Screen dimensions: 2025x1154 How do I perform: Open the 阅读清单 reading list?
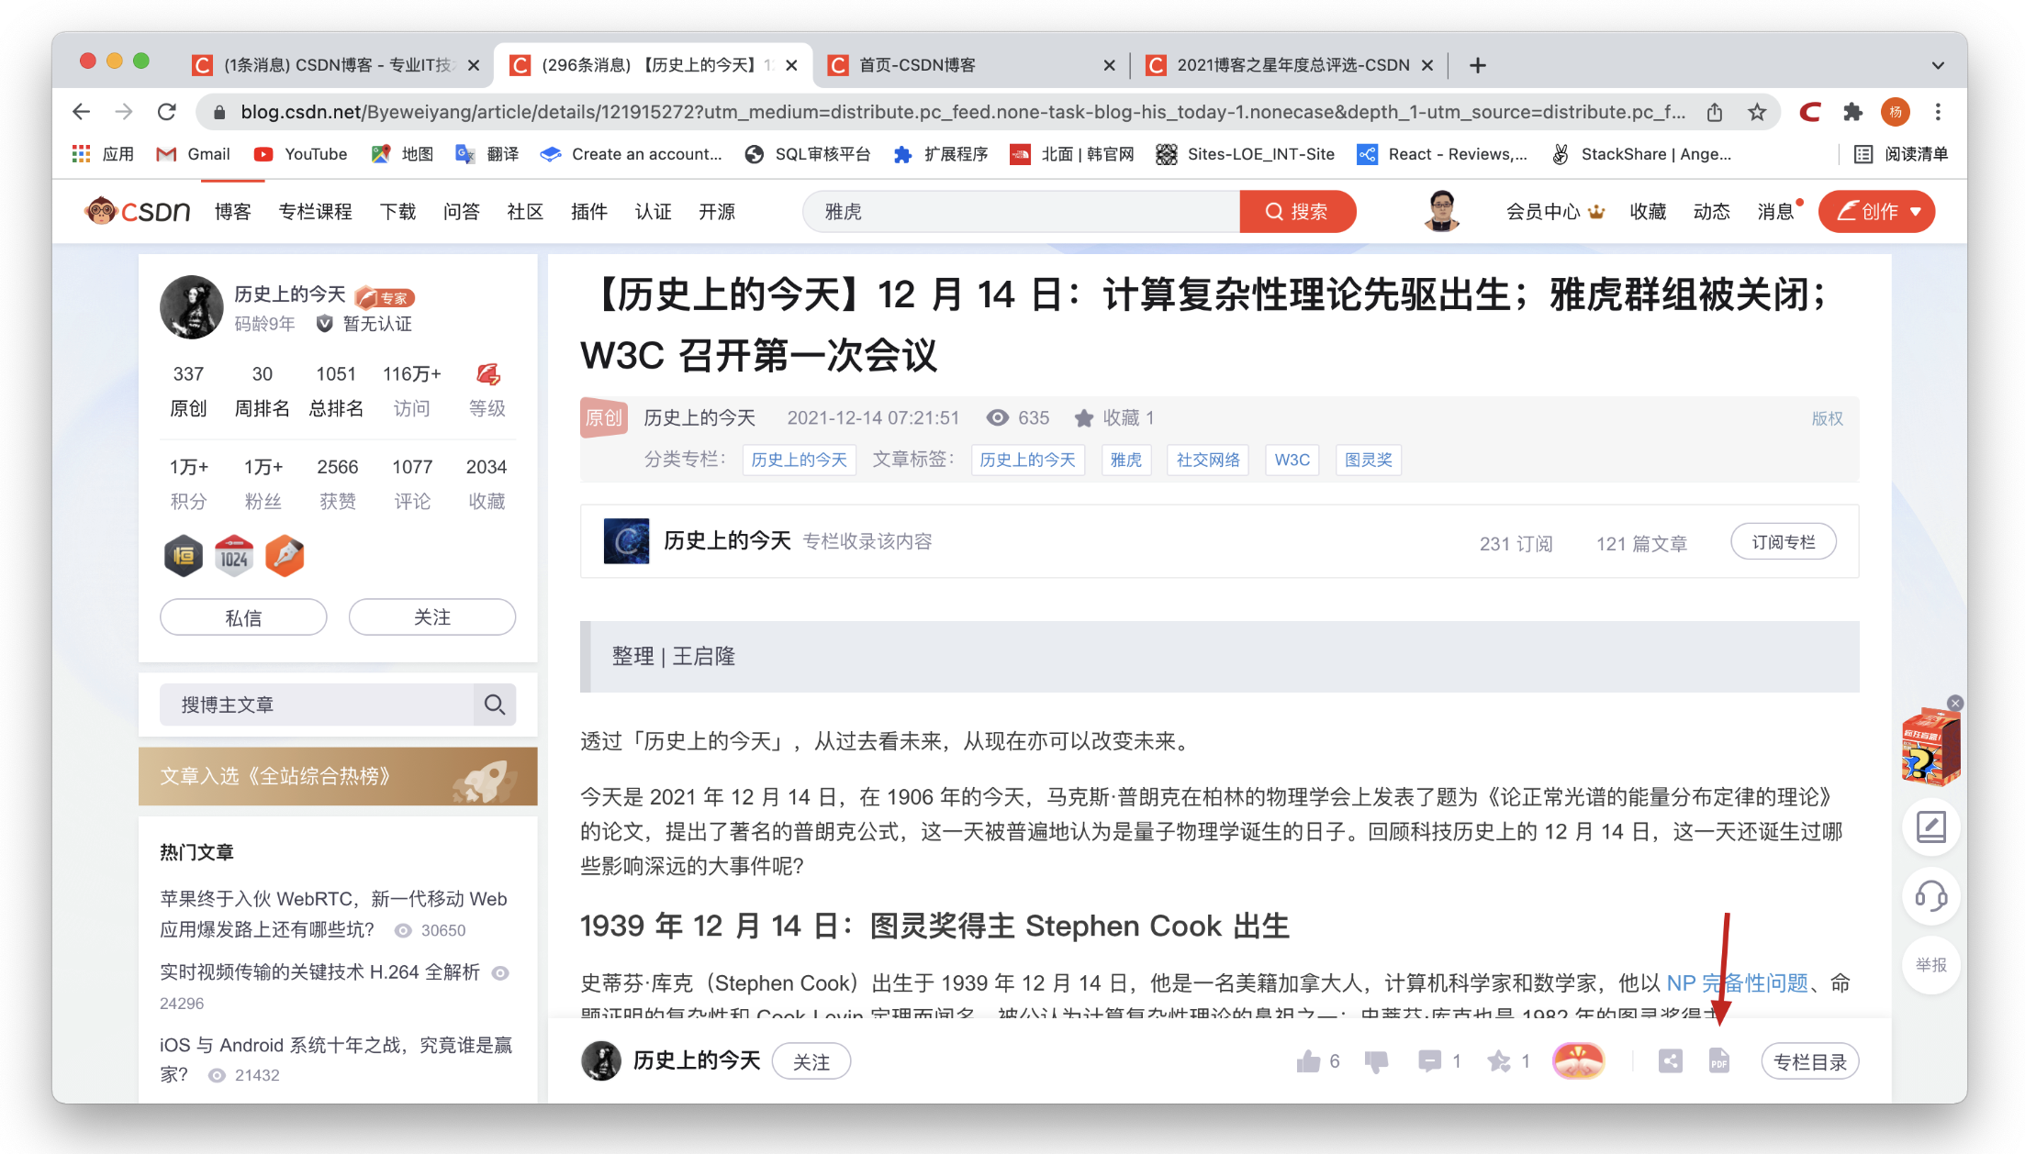1900,154
